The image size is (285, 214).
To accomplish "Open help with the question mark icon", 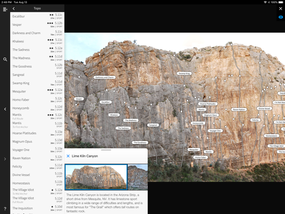I will click(5, 208).
